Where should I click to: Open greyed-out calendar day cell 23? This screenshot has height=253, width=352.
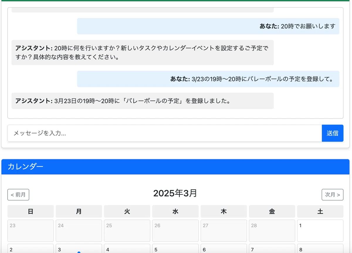pyautogui.click(x=31, y=231)
